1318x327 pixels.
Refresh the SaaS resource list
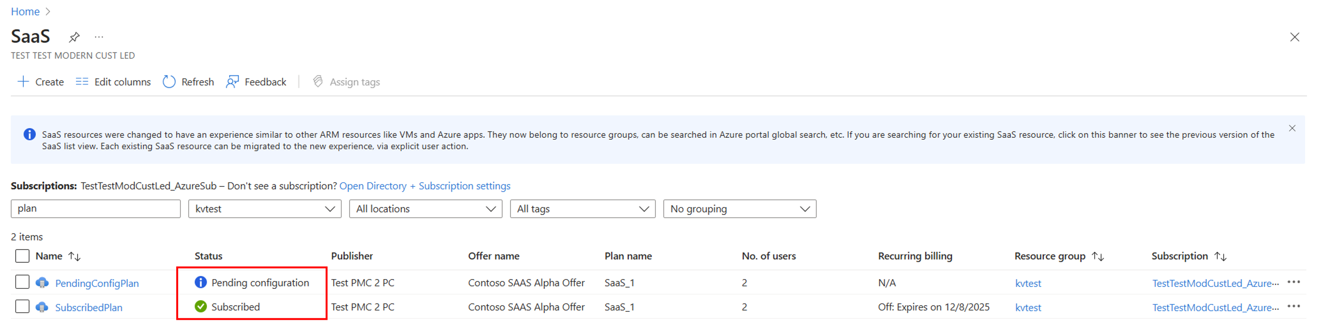point(188,82)
